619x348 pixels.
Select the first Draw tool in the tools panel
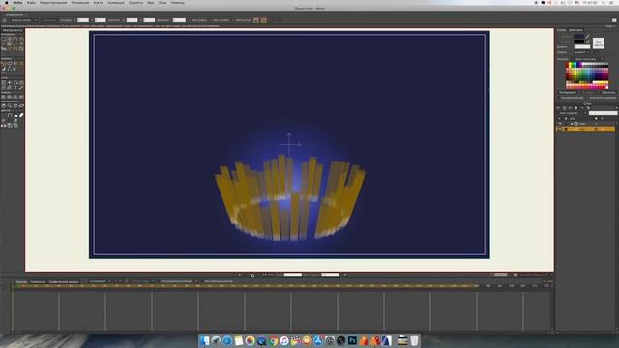click(4, 39)
